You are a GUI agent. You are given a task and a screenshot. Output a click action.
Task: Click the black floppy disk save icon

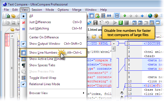[95, 23]
